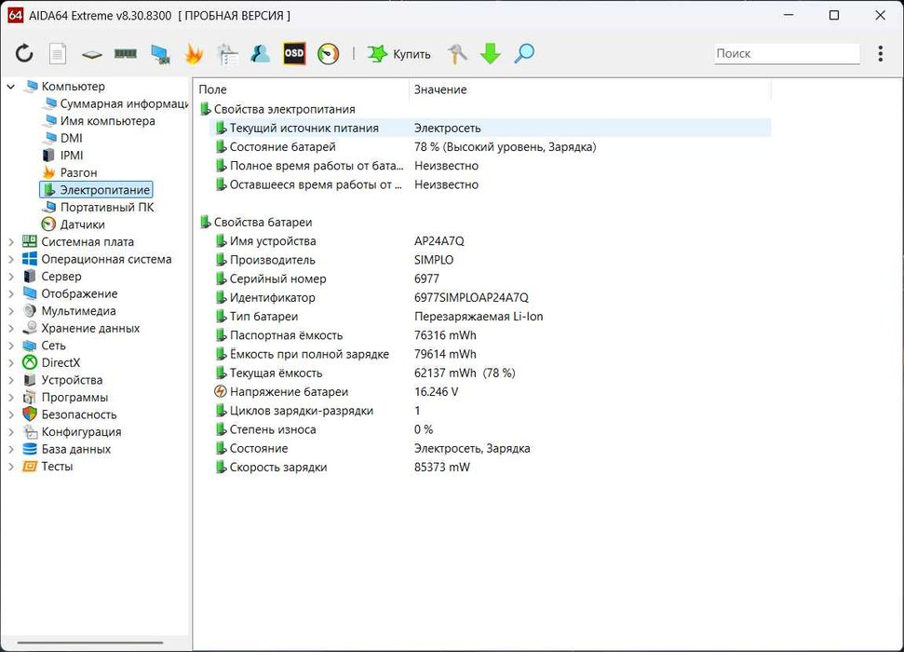The width and height of the screenshot is (904, 652).
Task: Click the Refresh toolbar icon
Action: click(x=24, y=54)
